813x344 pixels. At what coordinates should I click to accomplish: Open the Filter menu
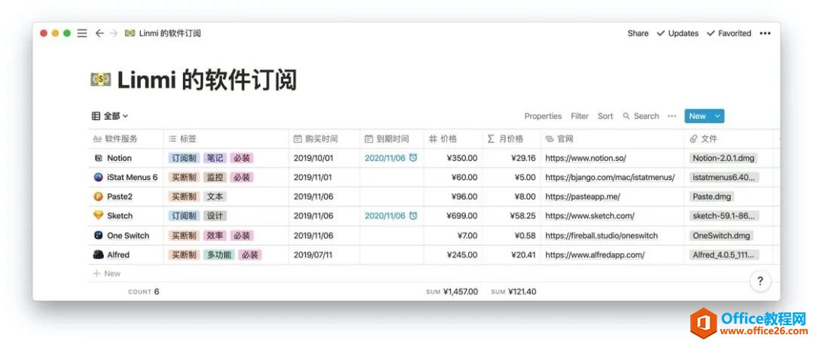coord(580,116)
